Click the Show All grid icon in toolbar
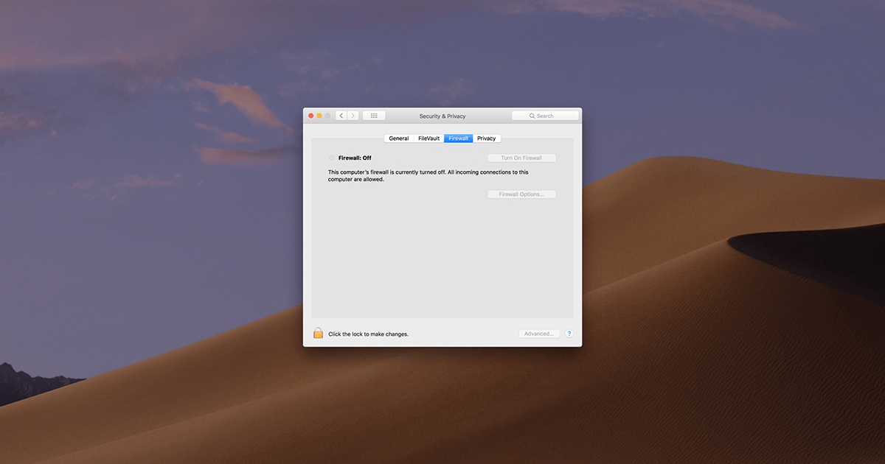Image resolution: width=885 pixels, height=464 pixels. pos(373,115)
